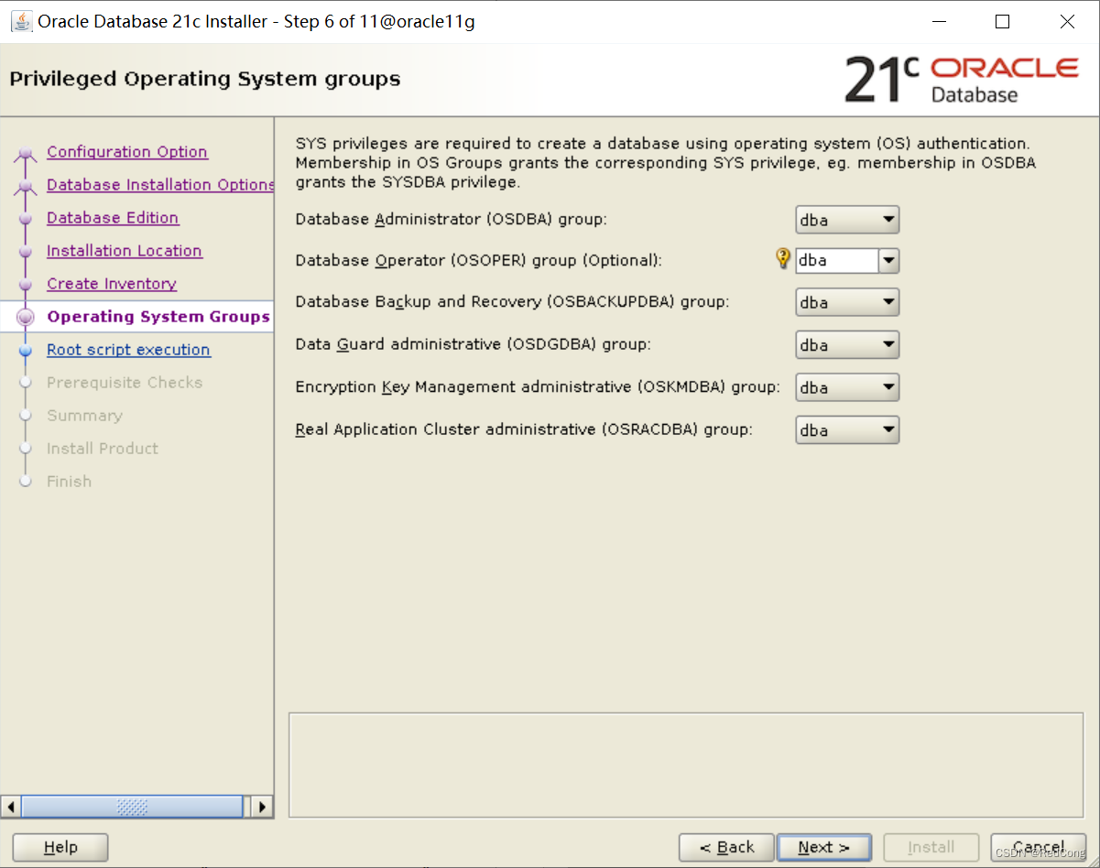The width and height of the screenshot is (1100, 868).
Task: Click the Next button
Action: pos(823,848)
